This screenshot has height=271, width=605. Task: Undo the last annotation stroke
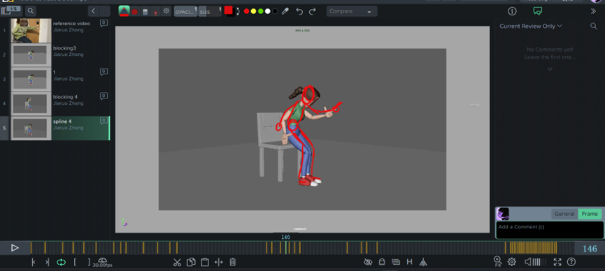299,11
